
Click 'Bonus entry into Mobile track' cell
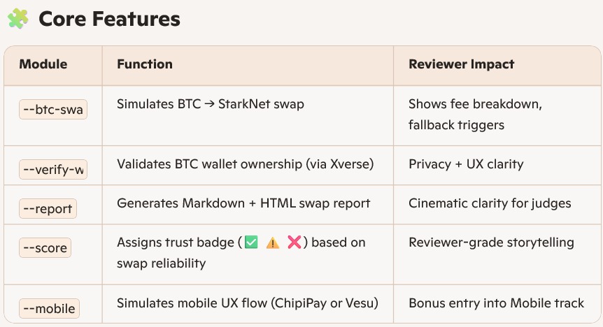(x=496, y=303)
